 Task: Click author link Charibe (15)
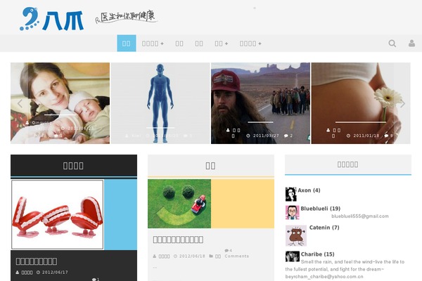(x=318, y=254)
